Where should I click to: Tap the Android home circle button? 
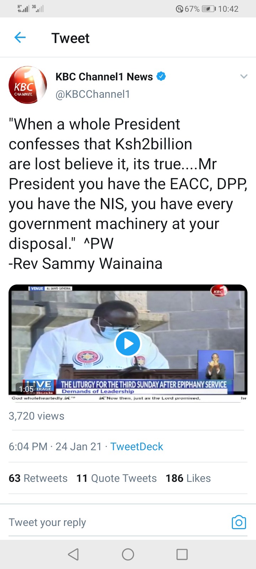coord(128,554)
